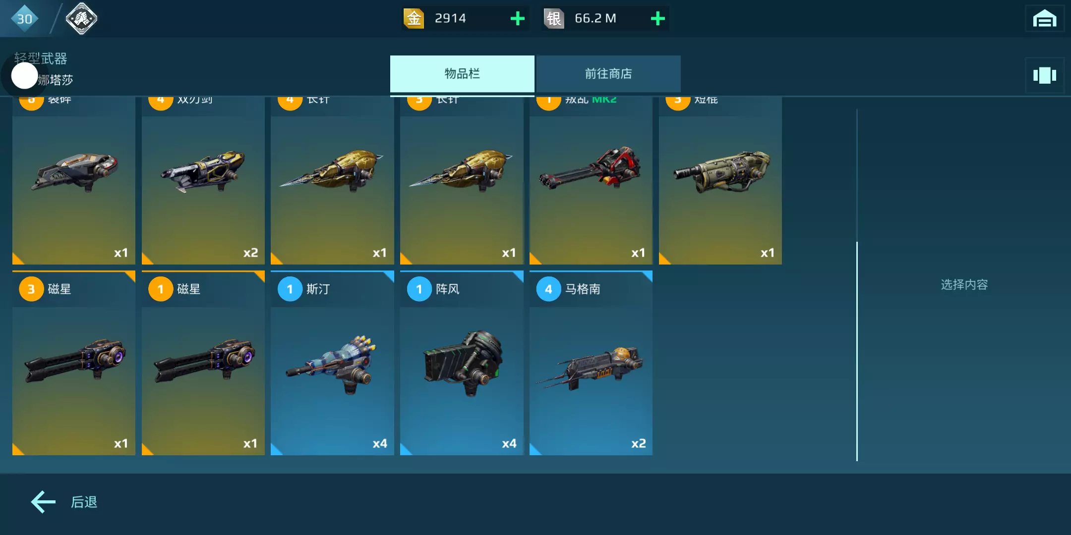Select the level 3 磁星 weapon card
The image size is (1071, 535).
74,363
